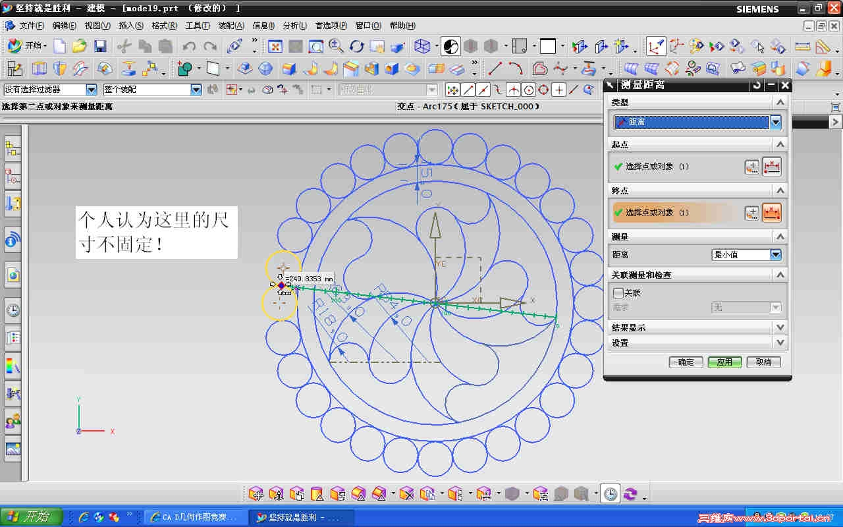This screenshot has width=843, height=527.
Task: Open the 帮助(H) menu
Action: 402,26
